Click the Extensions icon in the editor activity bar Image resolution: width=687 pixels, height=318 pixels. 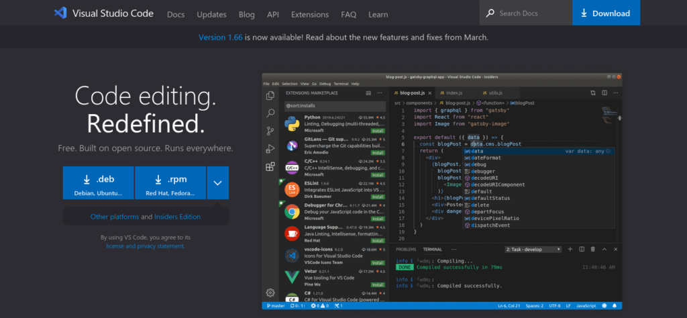270,166
